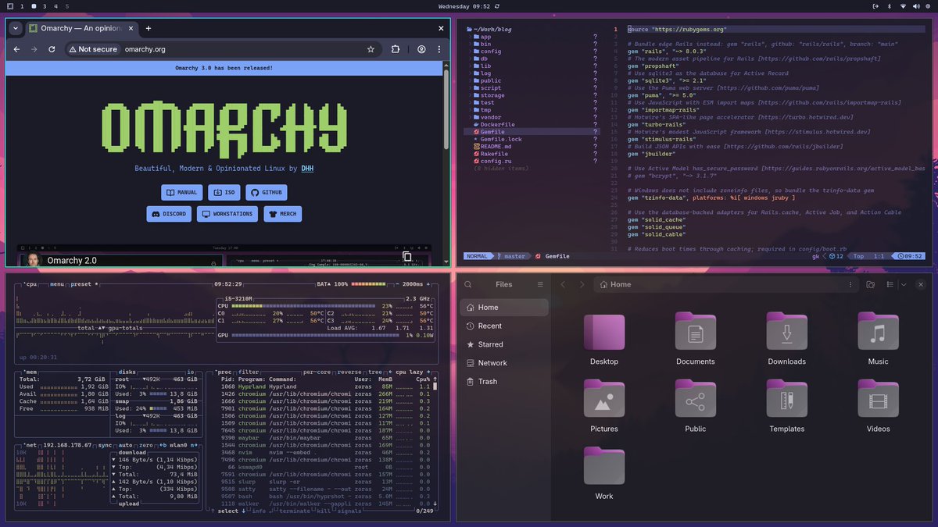938x527 pixels.
Task: Expand the app folder in Neovim tree
Action: pyautogui.click(x=485, y=37)
